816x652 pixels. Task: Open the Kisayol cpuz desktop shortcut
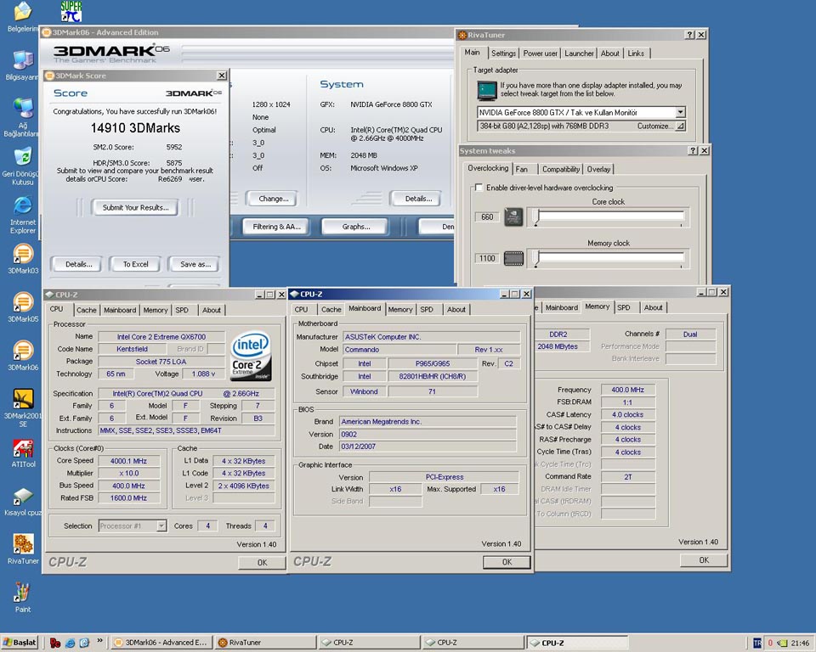(x=23, y=501)
